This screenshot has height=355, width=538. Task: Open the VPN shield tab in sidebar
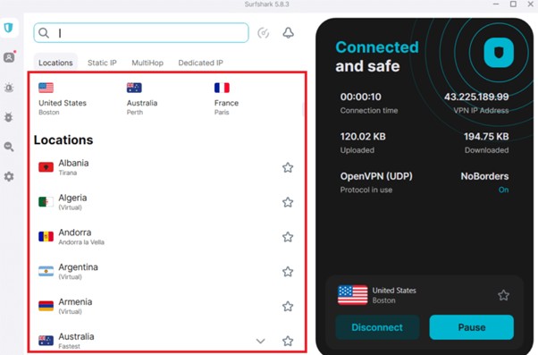pos(9,27)
